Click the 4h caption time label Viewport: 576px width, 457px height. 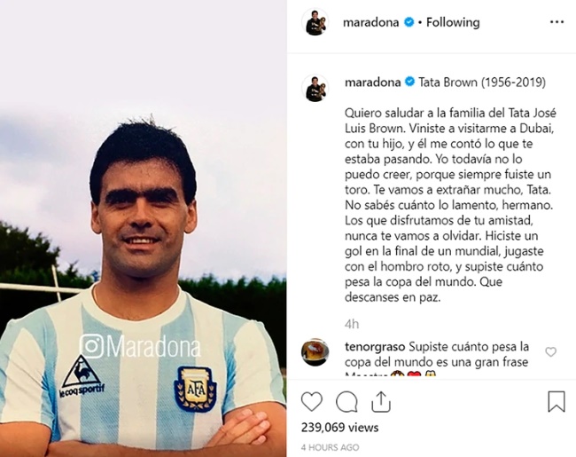click(352, 324)
